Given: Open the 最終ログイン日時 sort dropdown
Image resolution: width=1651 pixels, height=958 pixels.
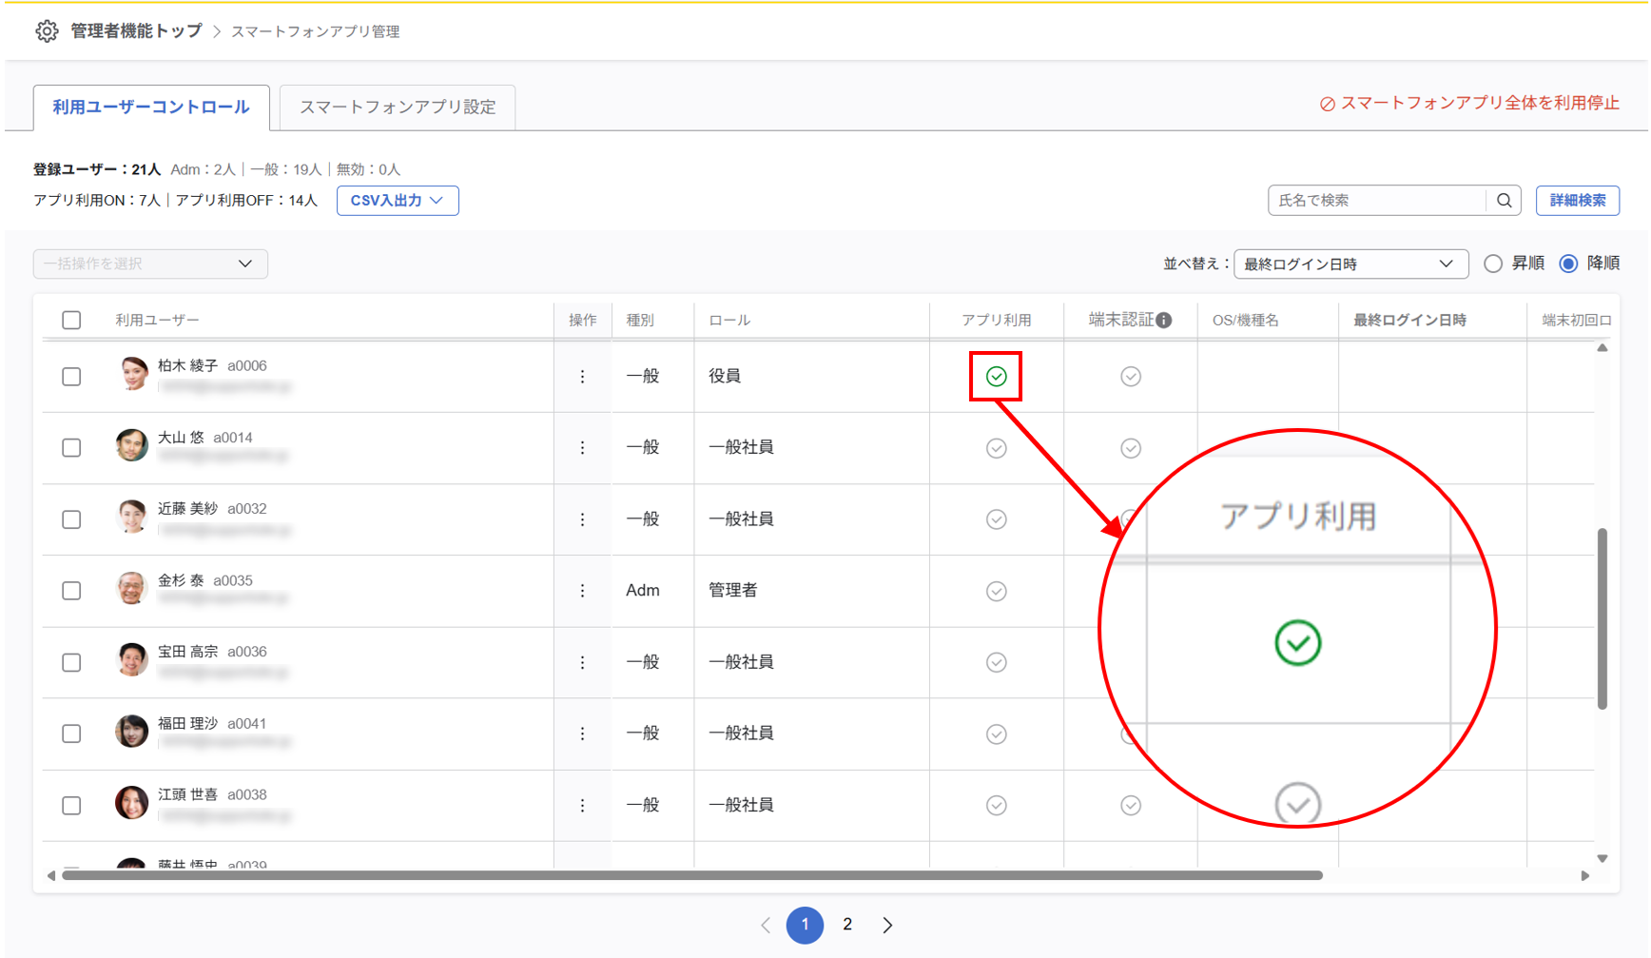Looking at the screenshot, I should pos(1350,264).
